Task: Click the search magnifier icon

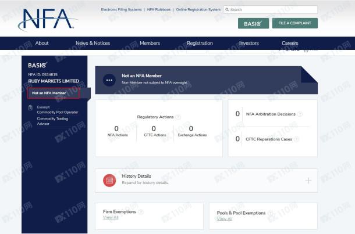Action: coord(227,10)
